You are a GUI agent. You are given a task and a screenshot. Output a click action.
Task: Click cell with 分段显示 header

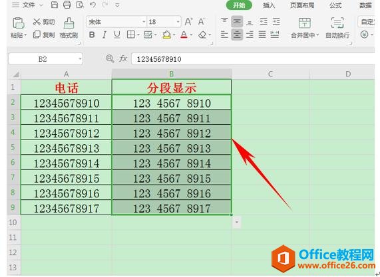172,87
